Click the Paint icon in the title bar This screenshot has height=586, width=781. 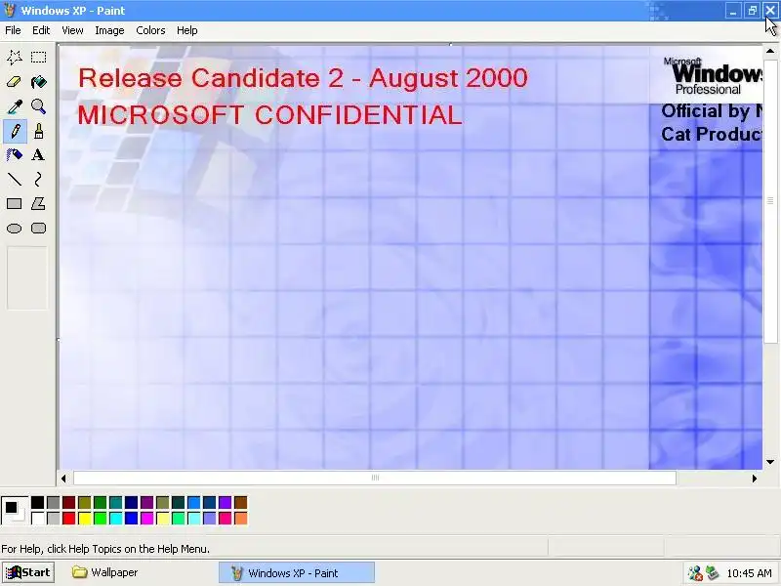[x=10, y=10]
